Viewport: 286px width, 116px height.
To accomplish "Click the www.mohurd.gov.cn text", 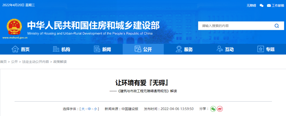I will 15,38.
